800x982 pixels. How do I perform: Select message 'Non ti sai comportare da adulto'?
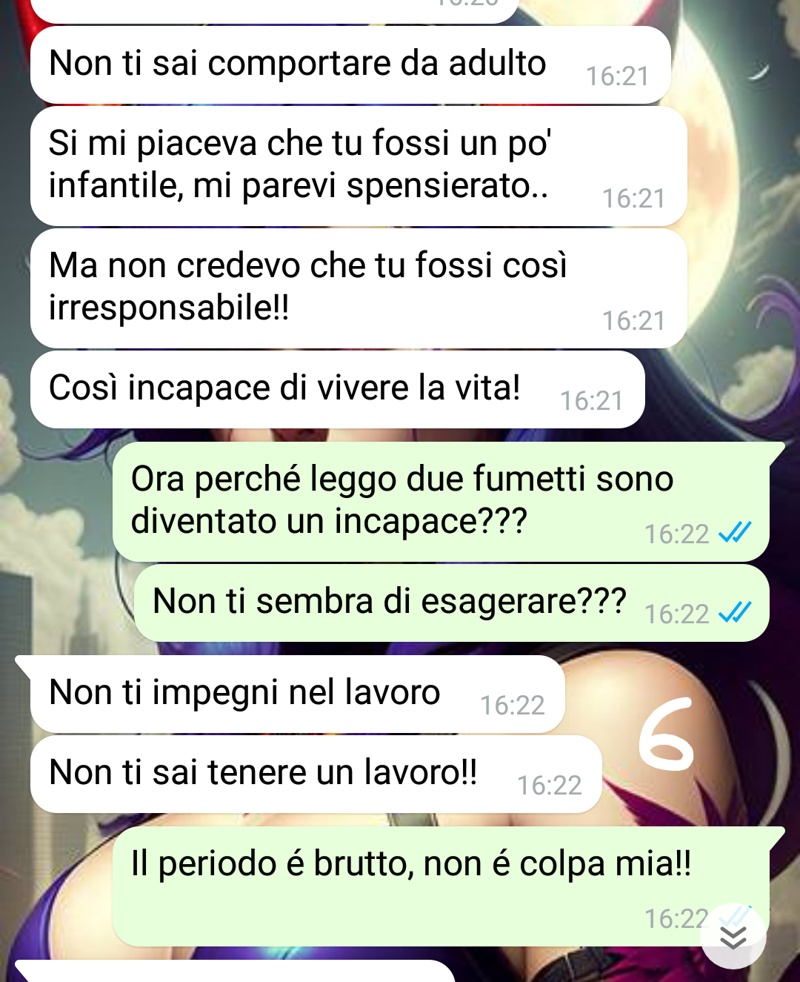point(350,64)
